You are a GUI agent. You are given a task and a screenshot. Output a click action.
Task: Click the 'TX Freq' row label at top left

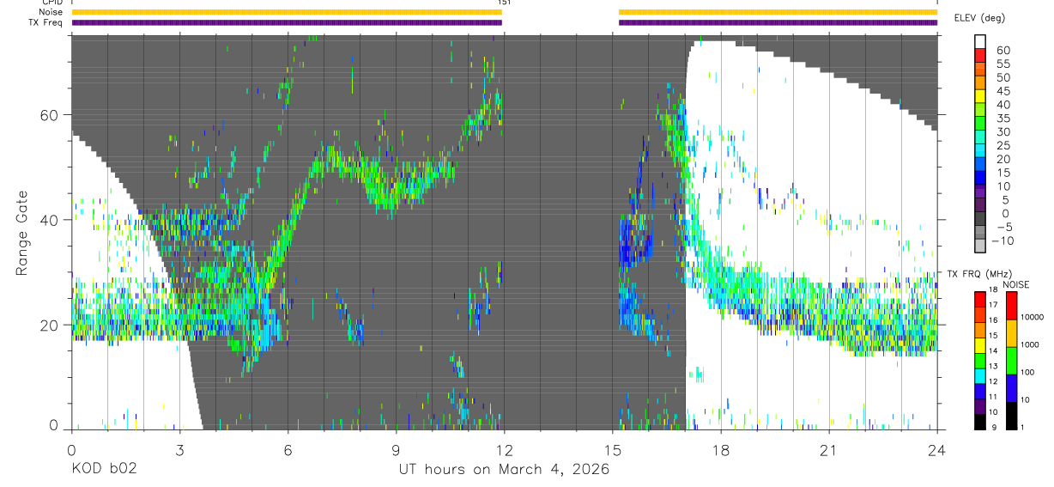point(45,22)
